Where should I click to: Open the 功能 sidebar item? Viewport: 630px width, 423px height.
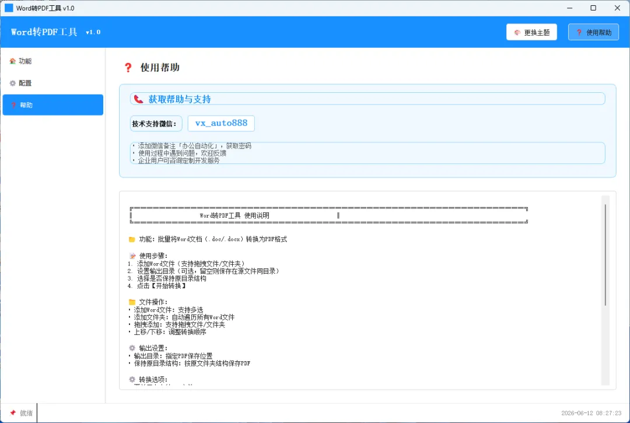tap(52, 61)
